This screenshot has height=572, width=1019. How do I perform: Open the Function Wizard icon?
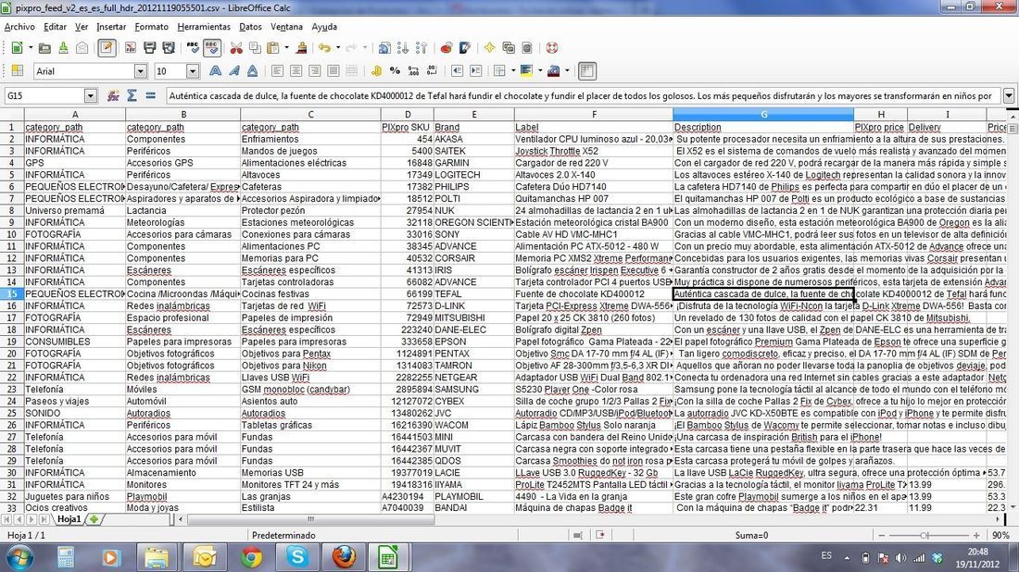click(113, 95)
